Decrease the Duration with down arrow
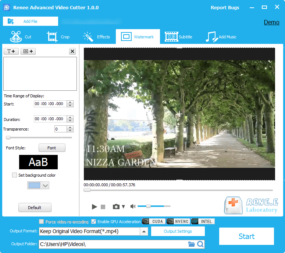The height and width of the screenshot is (253, 285). [x=70, y=121]
